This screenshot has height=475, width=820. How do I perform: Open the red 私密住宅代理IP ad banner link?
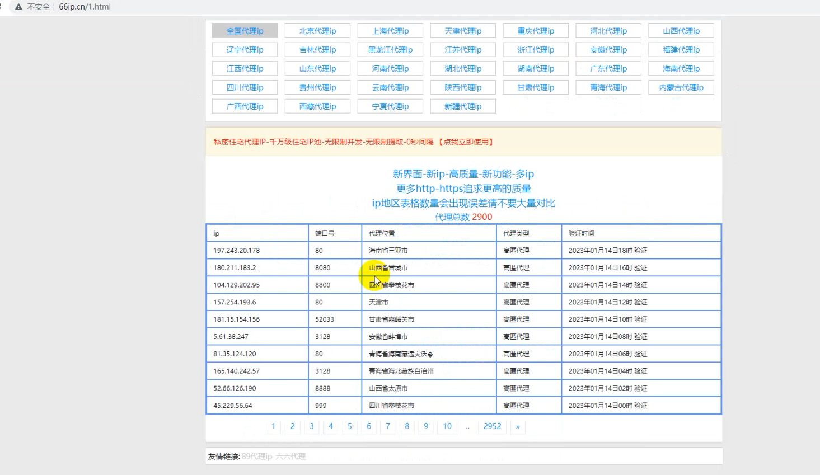(x=354, y=142)
